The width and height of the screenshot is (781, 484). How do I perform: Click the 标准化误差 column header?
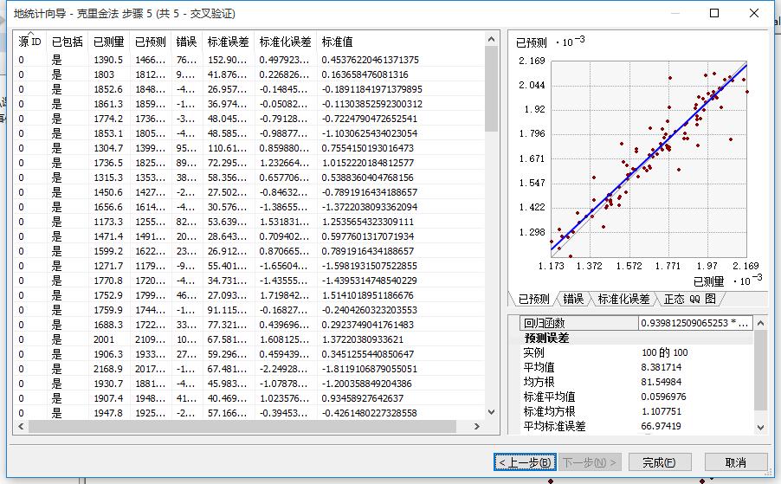coord(285,42)
